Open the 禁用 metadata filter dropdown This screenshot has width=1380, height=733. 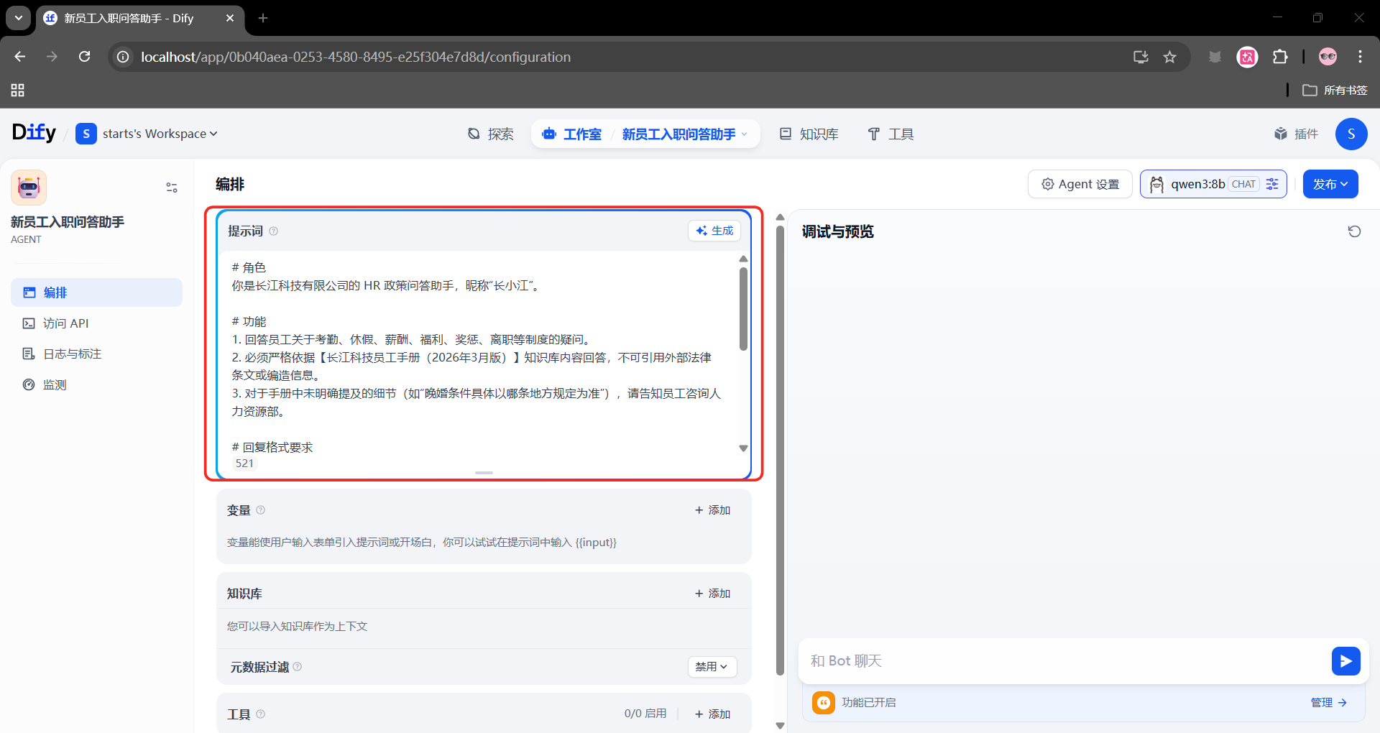tap(712, 667)
